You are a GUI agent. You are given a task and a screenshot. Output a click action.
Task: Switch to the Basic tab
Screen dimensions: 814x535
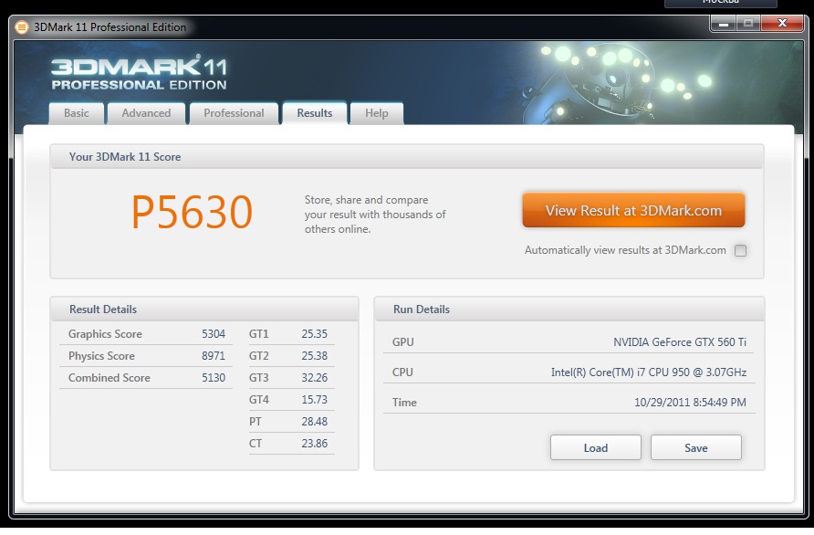[77, 113]
